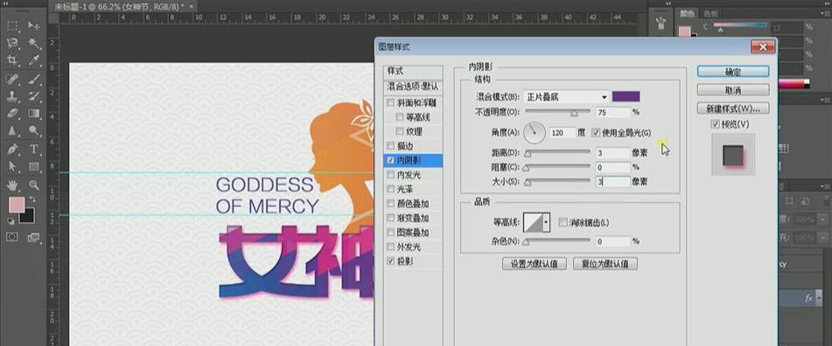This screenshot has width=832, height=346.
Task: Toggle Quick Mask mode icon
Action: point(12,237)
